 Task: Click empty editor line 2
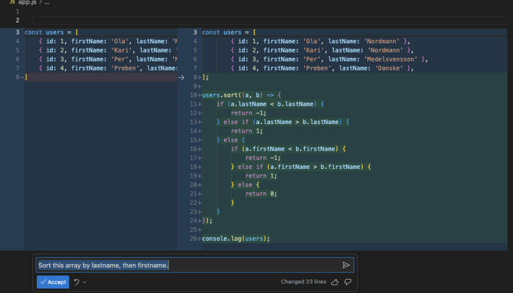(x=270, y=20)
